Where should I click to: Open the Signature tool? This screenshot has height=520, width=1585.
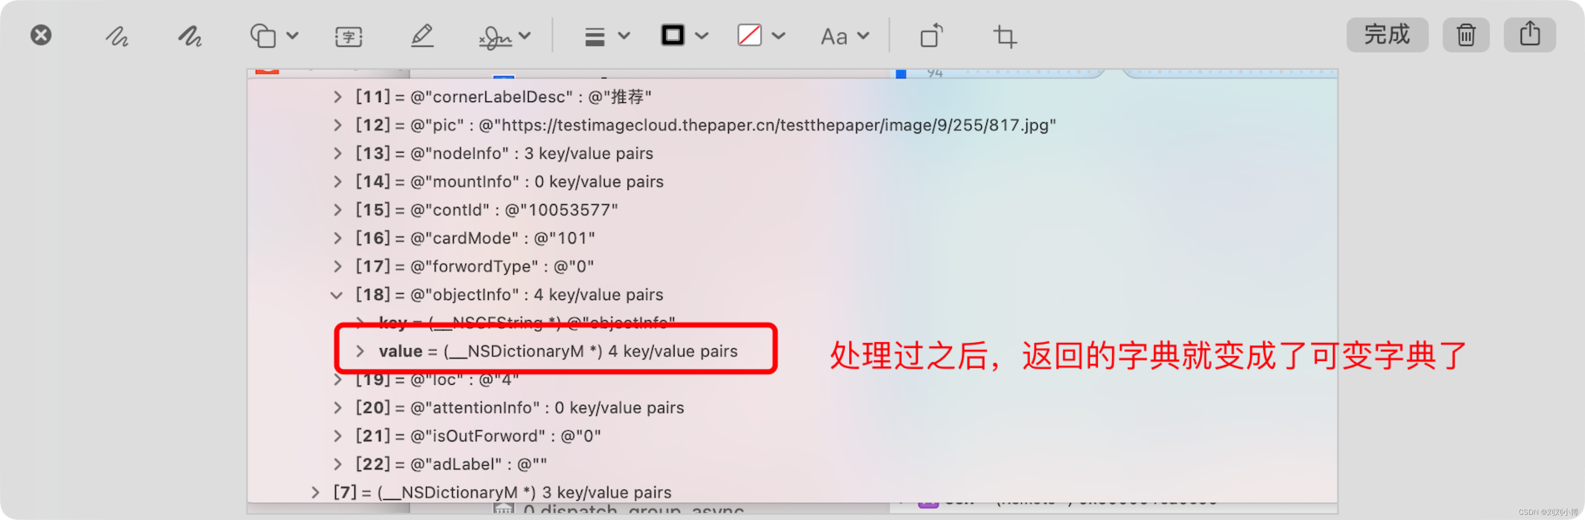click(x=495, y=37)
